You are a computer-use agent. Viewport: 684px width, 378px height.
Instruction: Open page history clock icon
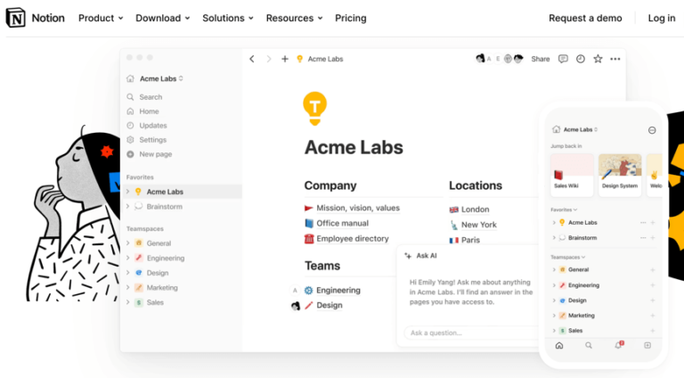coord(581,59)
